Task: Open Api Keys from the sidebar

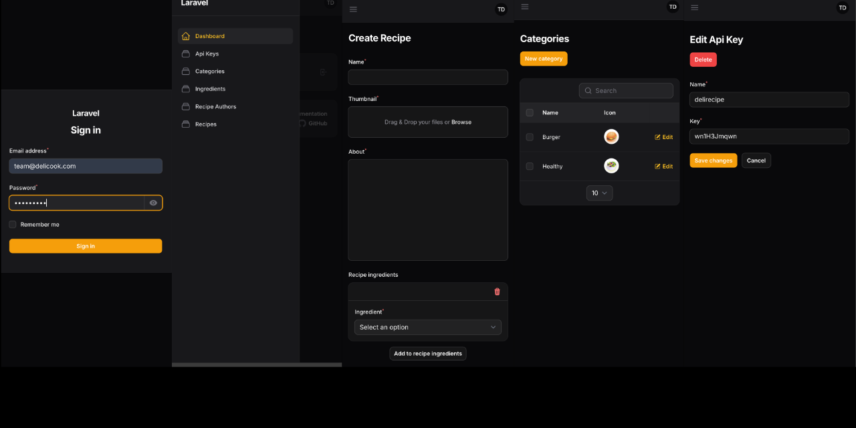Action: tap(235, 53)
